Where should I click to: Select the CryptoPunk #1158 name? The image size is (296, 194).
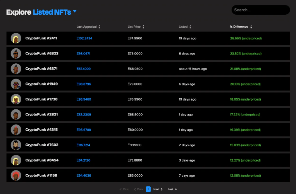point(41,175)
